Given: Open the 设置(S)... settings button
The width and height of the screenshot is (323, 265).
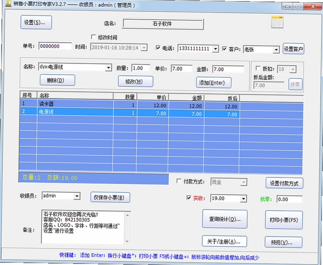Looking at the screenshot, I should click(x=36, y=23).
